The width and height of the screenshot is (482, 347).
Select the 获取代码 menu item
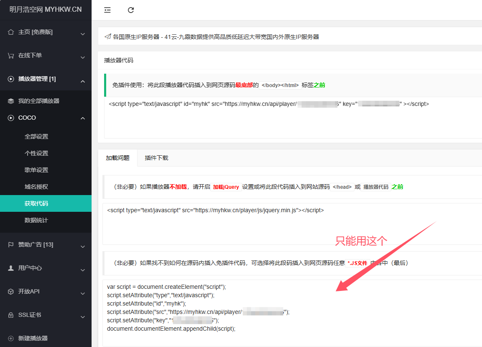coord(46,203)
